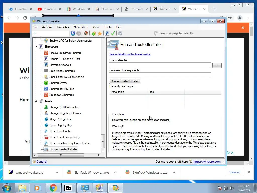The height and width of the screenshot is (193, 257).
Task: Click the search box containing 'run'
Action: tap(51, 33)
